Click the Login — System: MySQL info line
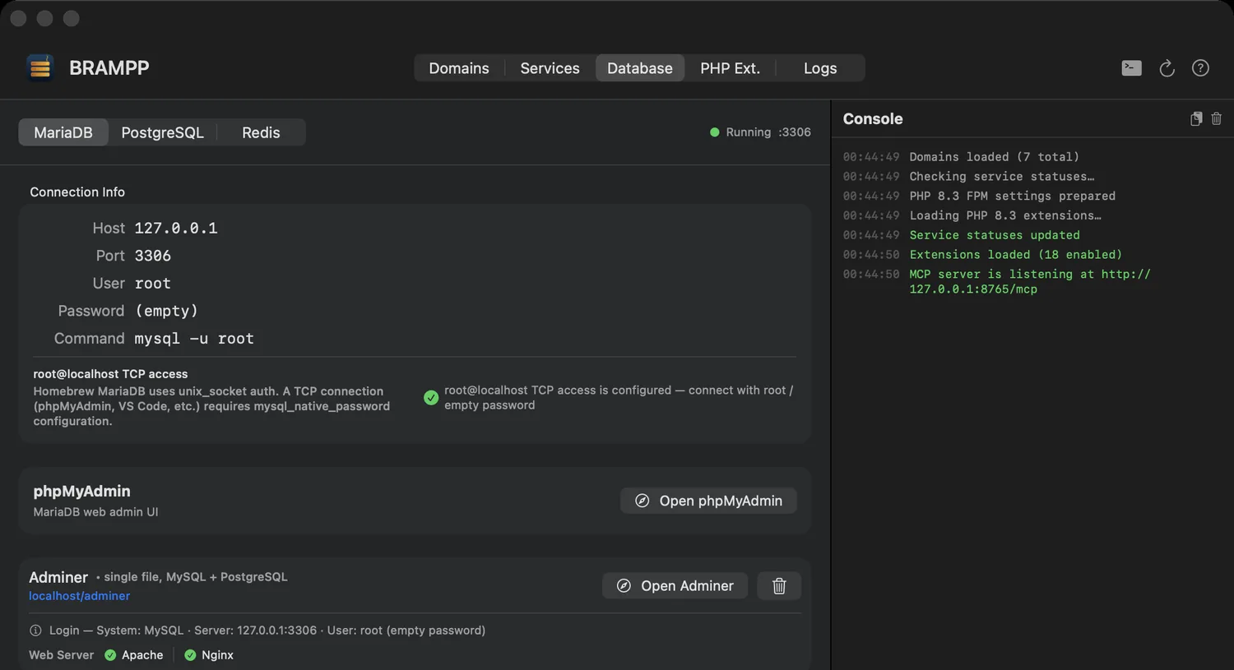This screenshot has width=1234, height=670. click(x=267, y=631)
